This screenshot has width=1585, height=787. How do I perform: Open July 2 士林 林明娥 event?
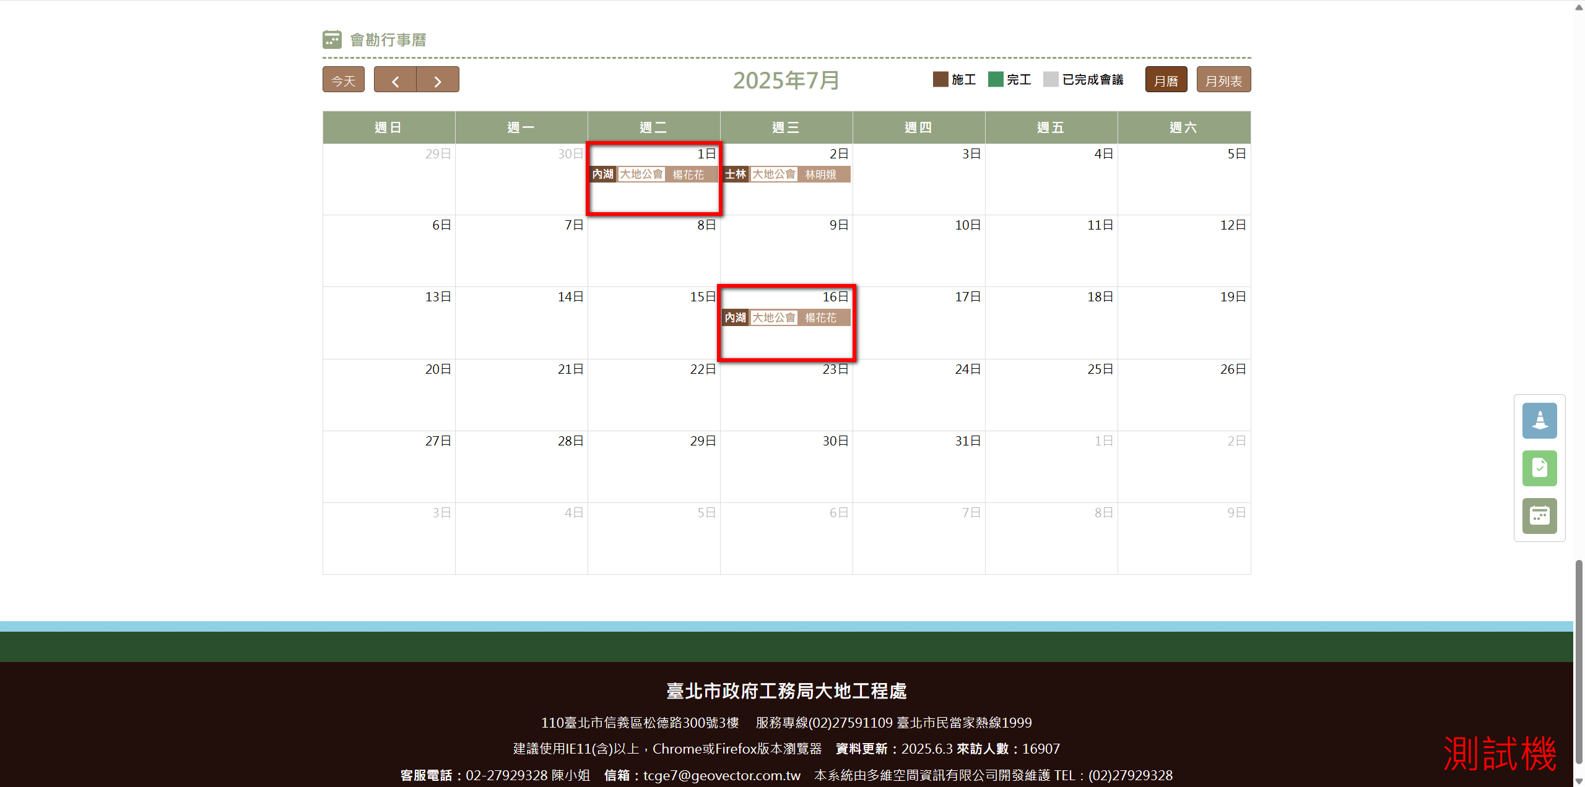[x=786, y=174]
